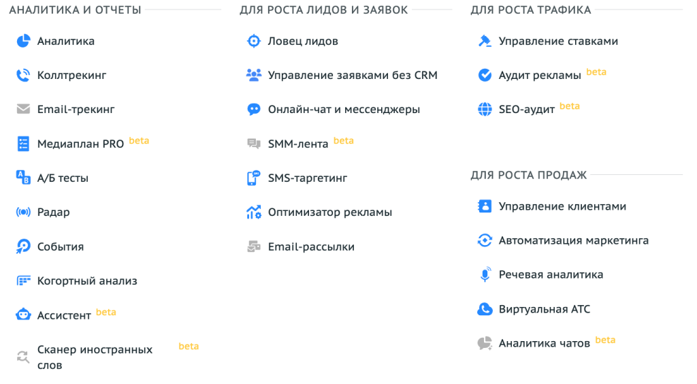Click the SMS-таргетинг phone icon
This screenshot has width=697, height=384.
click(253, 178)
